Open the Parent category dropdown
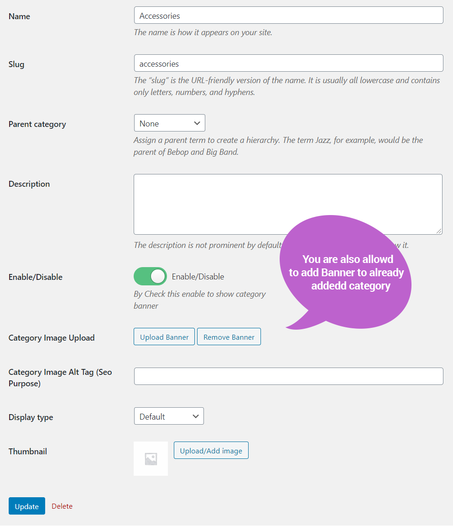This screenshot has height=526, width=453. (x=169, y=123)
